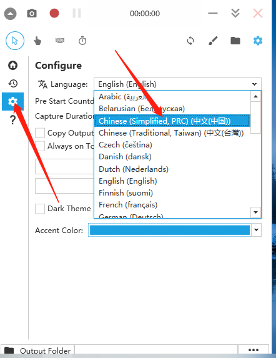Go to Home in the sidebar
Viewport: 276px width, 358px height.
[x=12, y=66]
